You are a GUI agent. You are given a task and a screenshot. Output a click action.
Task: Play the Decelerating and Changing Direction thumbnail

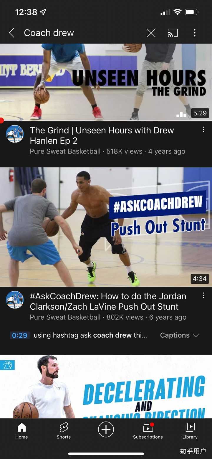(x=106, y=387)
